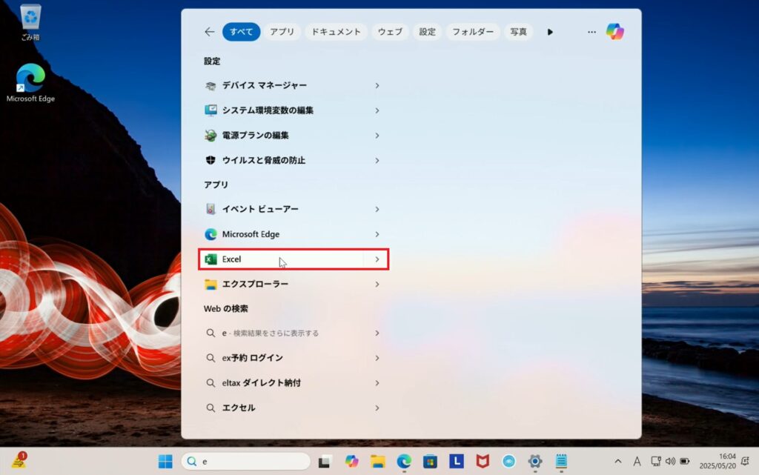
Task: Launch Excel from search results
Action: tap(294, 259)
